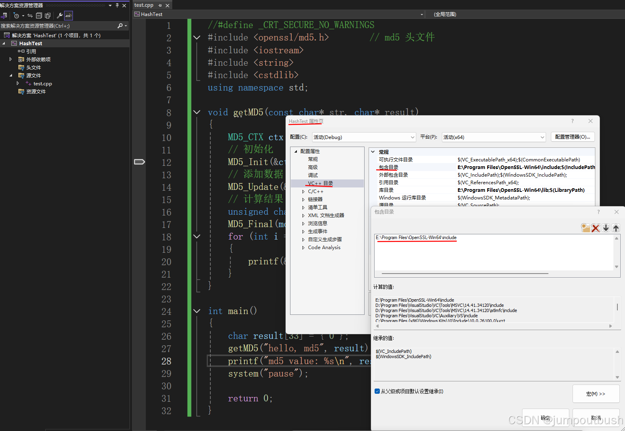Move the include path up with arrow icon
Viewport: 625px width, 431px height.
pos(615,228)
